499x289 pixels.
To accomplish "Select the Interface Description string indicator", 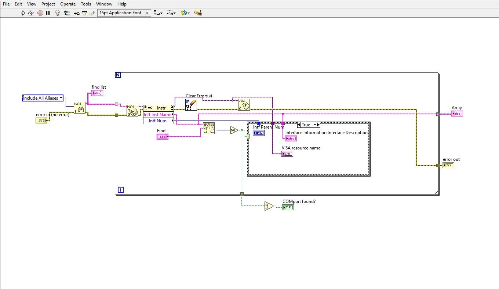I will tap(291, 138).
